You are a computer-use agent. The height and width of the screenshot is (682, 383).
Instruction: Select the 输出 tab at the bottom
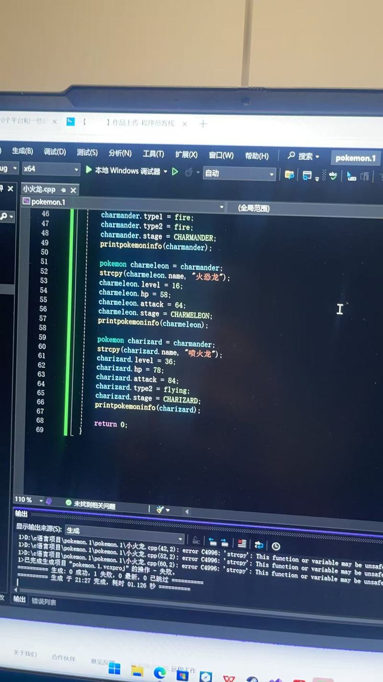[20, 599]
